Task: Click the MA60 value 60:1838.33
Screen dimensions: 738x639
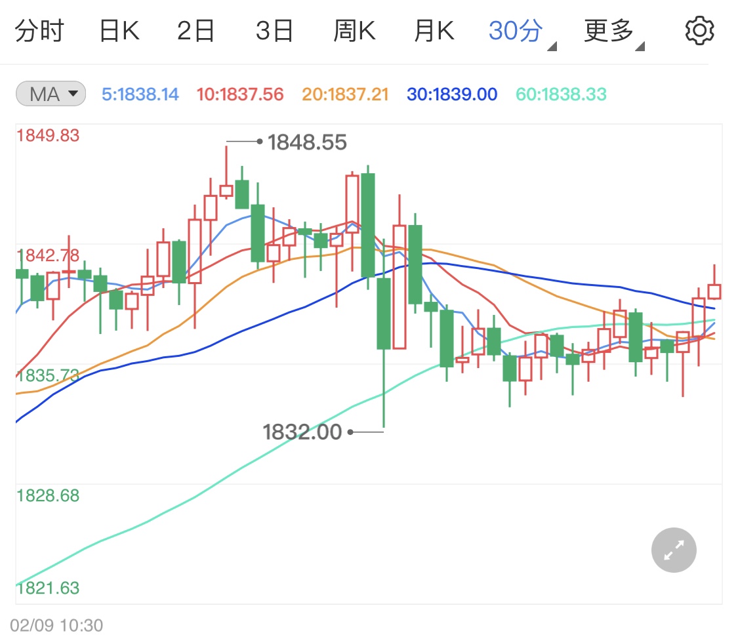Action: click(x=561, y=94)
